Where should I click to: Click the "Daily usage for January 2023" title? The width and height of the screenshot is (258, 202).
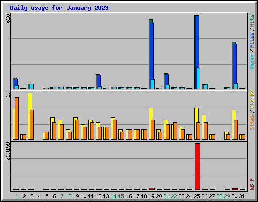59,8
